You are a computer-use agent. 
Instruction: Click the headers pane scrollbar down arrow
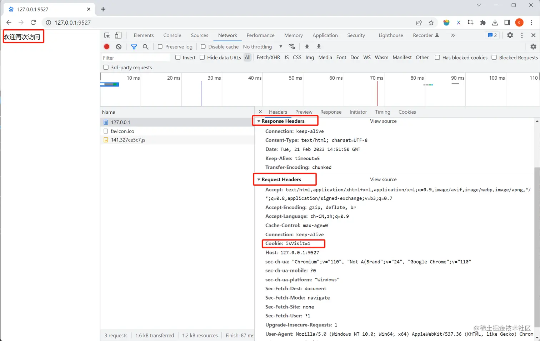coord(537,338)
